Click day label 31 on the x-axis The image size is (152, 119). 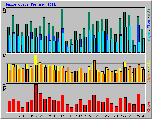pyautogui.click(x=142, y=116)
